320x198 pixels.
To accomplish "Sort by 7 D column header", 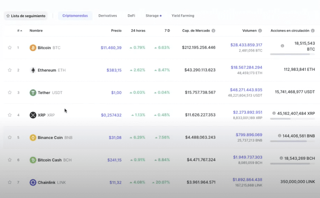I will (167, 31).
